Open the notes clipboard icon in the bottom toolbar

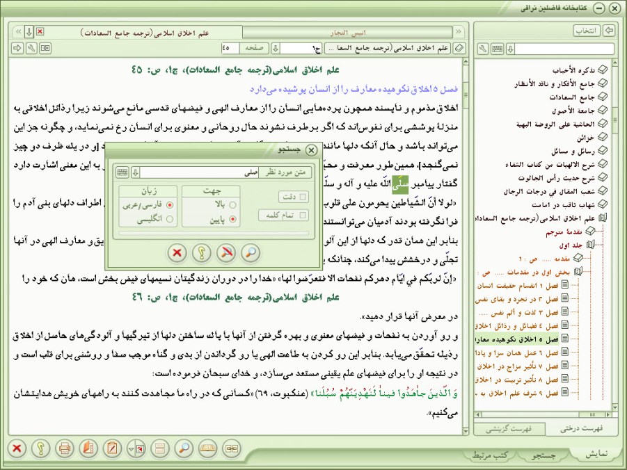click(112, 448)
